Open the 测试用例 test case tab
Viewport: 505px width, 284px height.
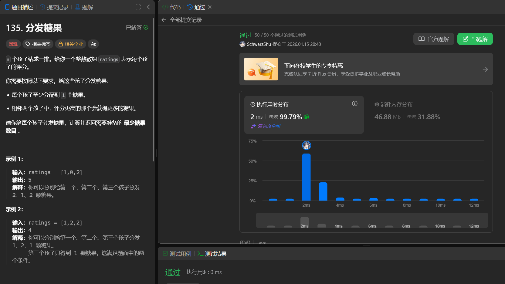(177, 254)
